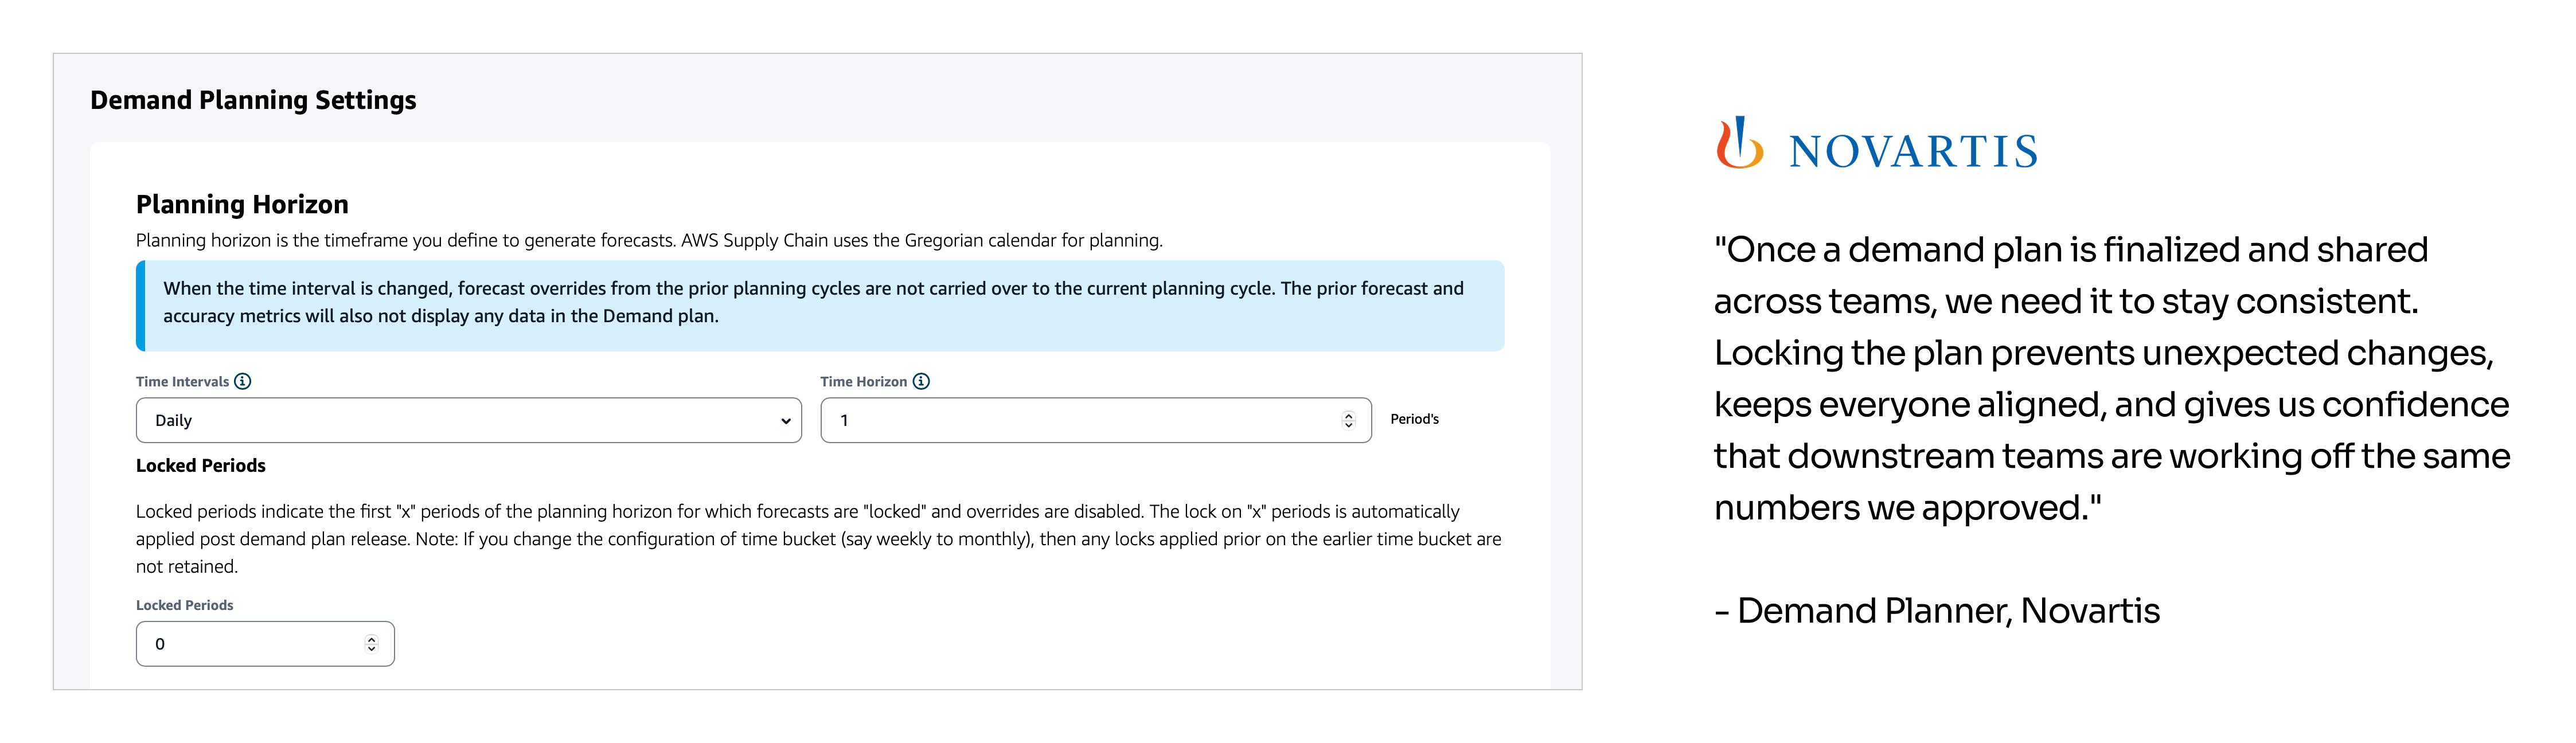
Task: Open the Daily time interval dropdown
Action: [x=468, y=420]
